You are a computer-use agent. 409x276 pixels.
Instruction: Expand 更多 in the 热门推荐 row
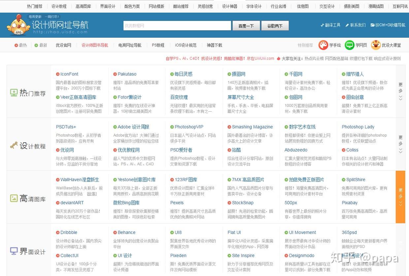coord(400,91)
